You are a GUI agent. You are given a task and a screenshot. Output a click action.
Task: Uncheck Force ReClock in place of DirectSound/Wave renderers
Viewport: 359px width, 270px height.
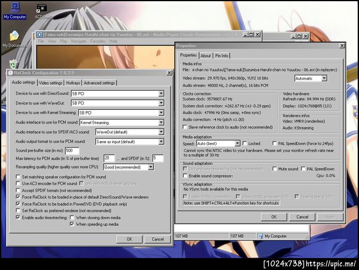click(18, 197)
